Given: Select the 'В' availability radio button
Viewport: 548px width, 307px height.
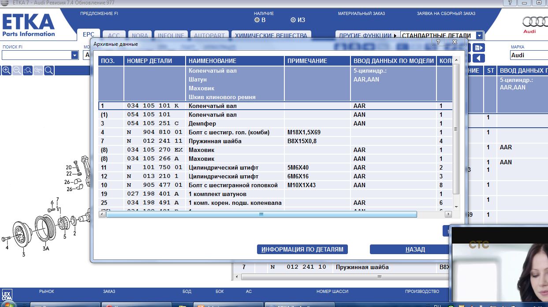Looking at the screenshot, I should click(x=257, y=20).
